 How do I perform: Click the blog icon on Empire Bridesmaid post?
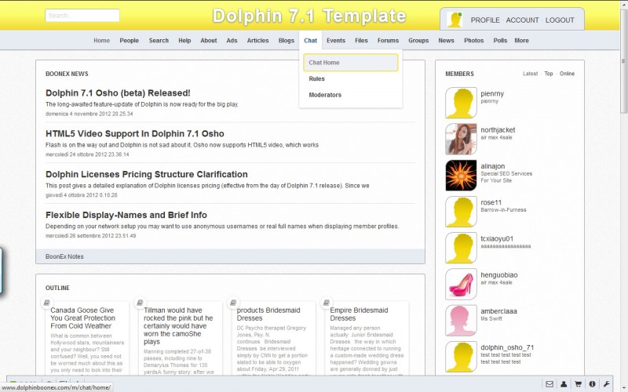(x=327, y=303)
